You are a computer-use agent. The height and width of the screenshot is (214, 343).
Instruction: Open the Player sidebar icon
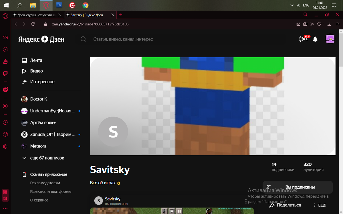(x=5, y=106)
